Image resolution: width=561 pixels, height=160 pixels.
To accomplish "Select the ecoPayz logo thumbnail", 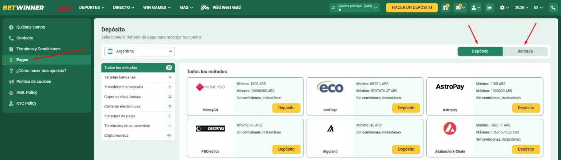I will [330, 88].
